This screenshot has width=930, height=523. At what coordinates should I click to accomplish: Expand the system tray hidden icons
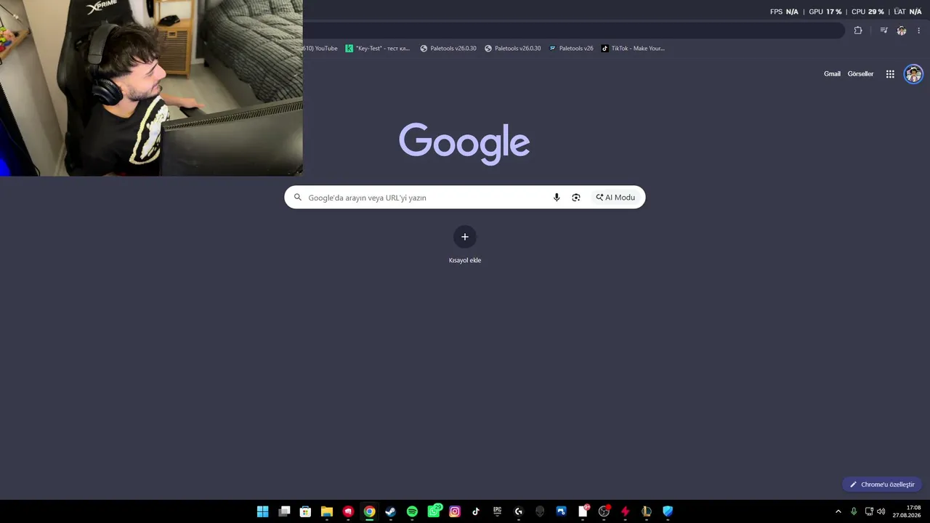click(x=838, y=511)
